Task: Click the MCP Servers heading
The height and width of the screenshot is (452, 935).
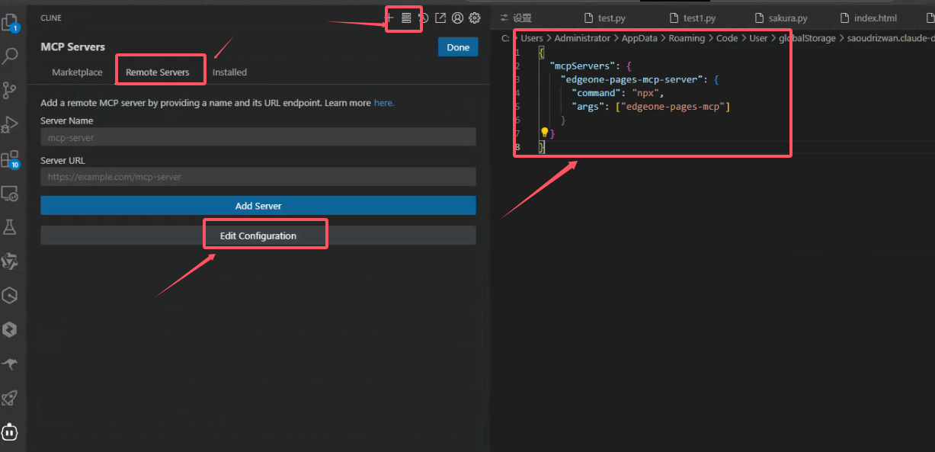Action: pos(73,47)
